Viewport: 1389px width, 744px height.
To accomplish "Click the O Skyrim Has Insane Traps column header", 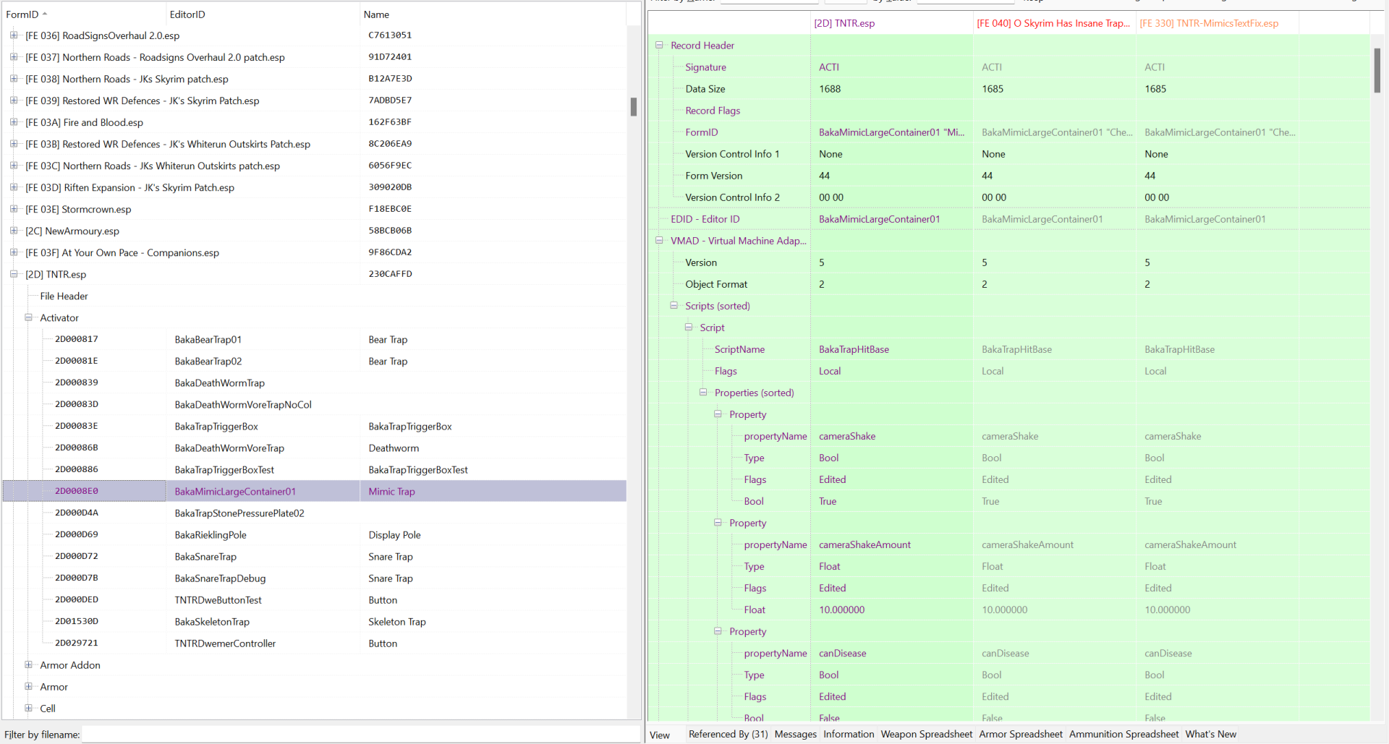I will [x=1054, y=23].
